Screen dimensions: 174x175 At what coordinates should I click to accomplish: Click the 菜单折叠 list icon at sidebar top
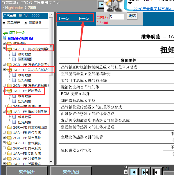[x=26, y=23]
